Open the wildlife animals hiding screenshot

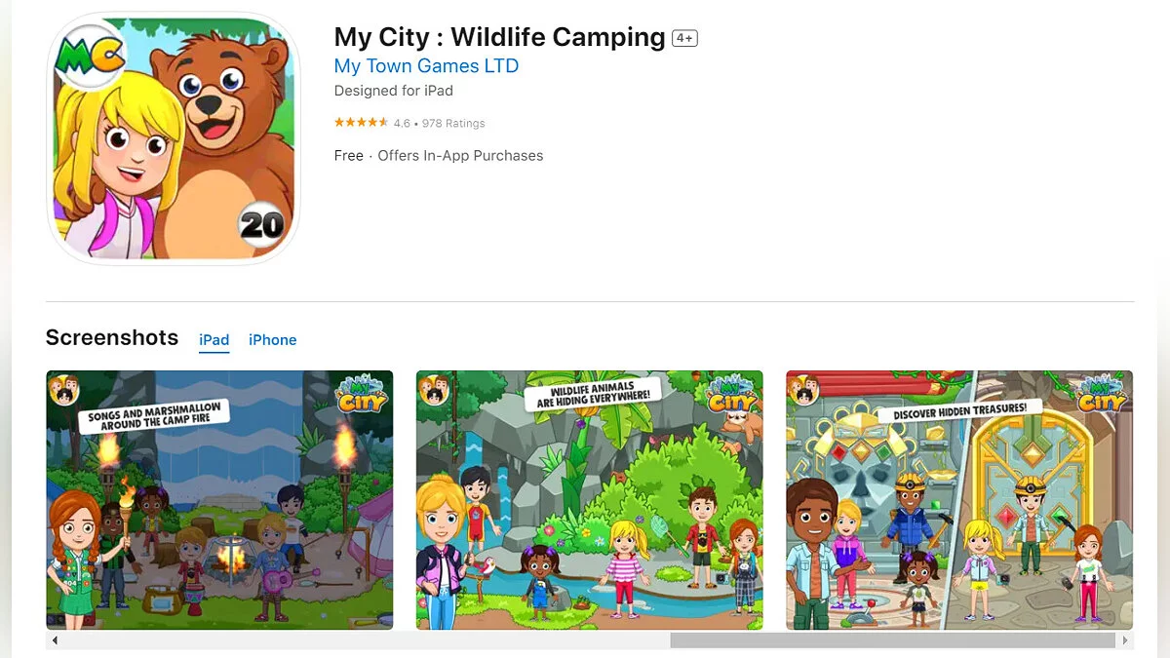coord(590,499)
